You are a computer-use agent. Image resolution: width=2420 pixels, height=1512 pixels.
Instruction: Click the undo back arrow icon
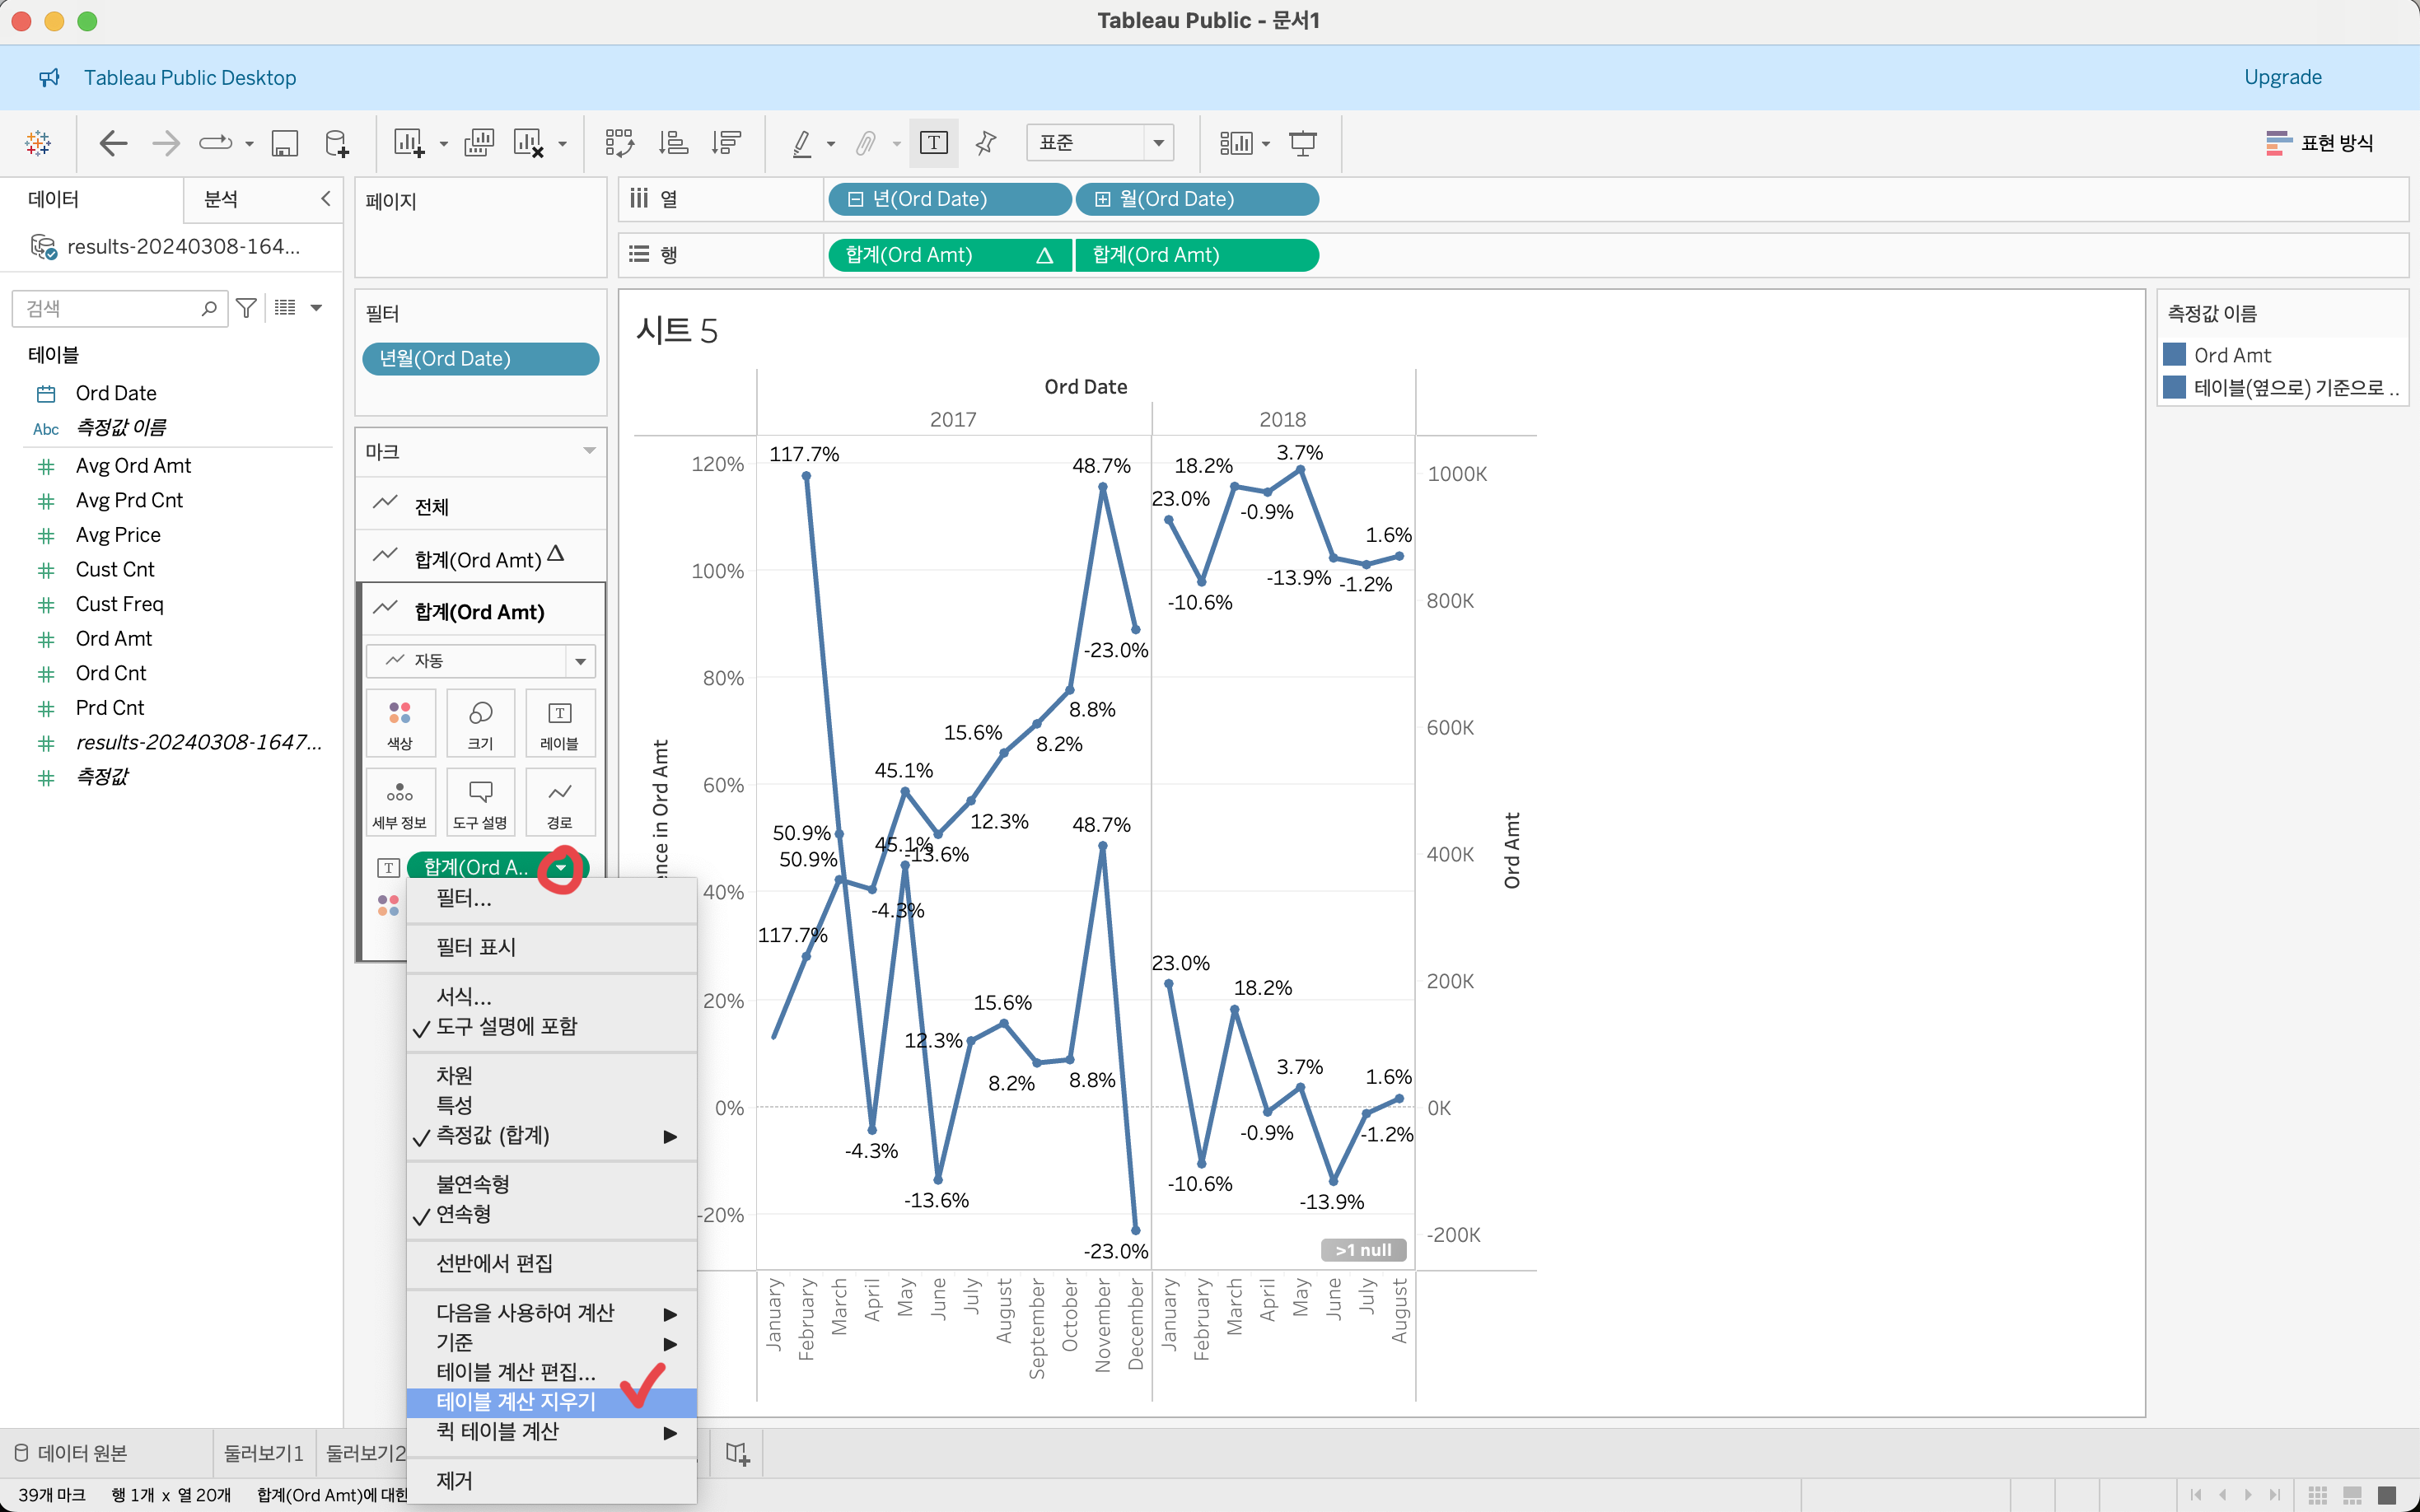[x=113, y=143]
